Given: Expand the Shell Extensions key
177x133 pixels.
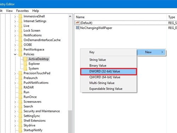Looking at the screenshot, I should click(15, 121).
